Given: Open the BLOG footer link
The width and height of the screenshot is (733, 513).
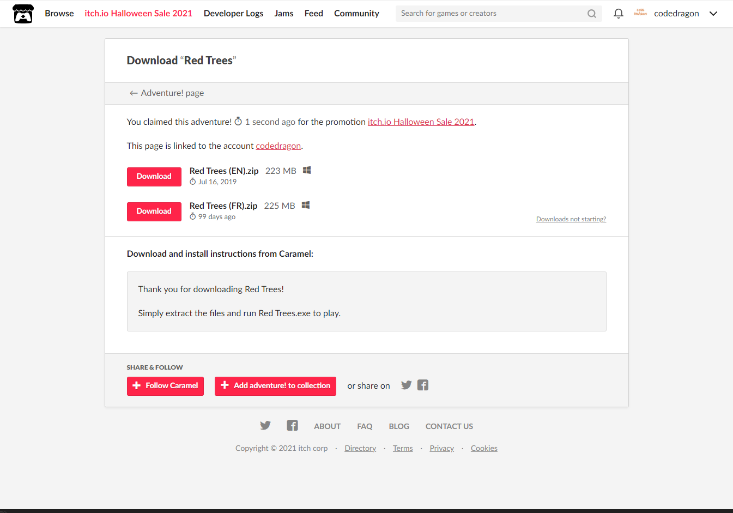Looking at the screenshot, I should (x=399, y=426).
